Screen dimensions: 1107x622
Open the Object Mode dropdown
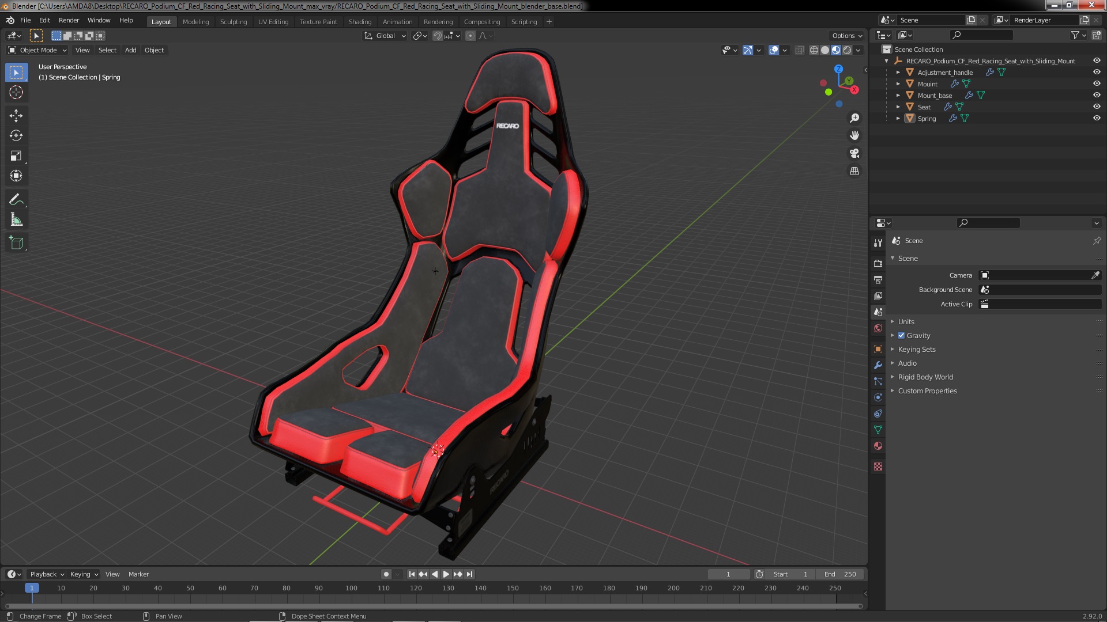(37, 51)
